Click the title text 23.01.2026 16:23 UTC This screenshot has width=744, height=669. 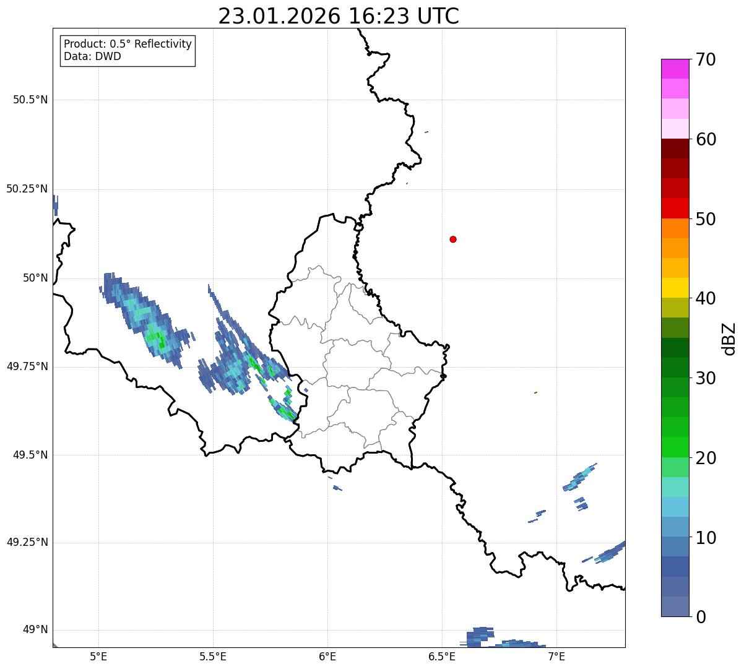pyautogui.click(x=339, y=16)
